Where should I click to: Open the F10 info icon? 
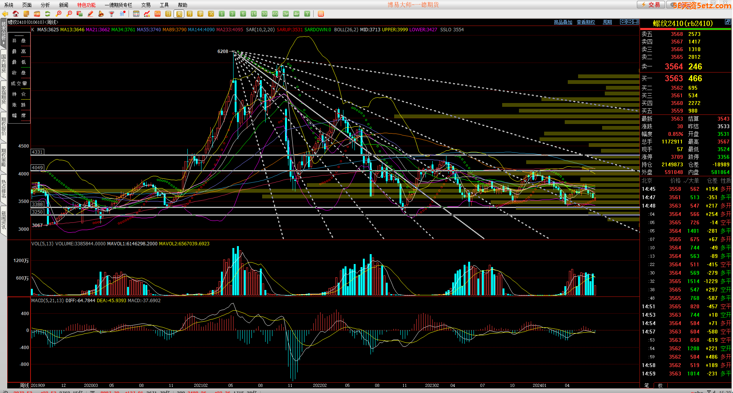37,14
